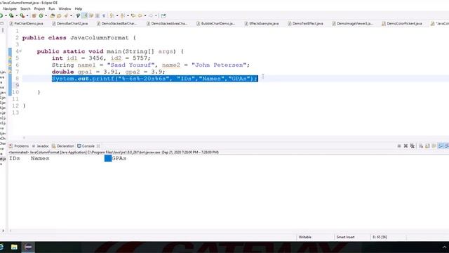Collapse the main method fold marker on line 4

click(x=20, y=51)
